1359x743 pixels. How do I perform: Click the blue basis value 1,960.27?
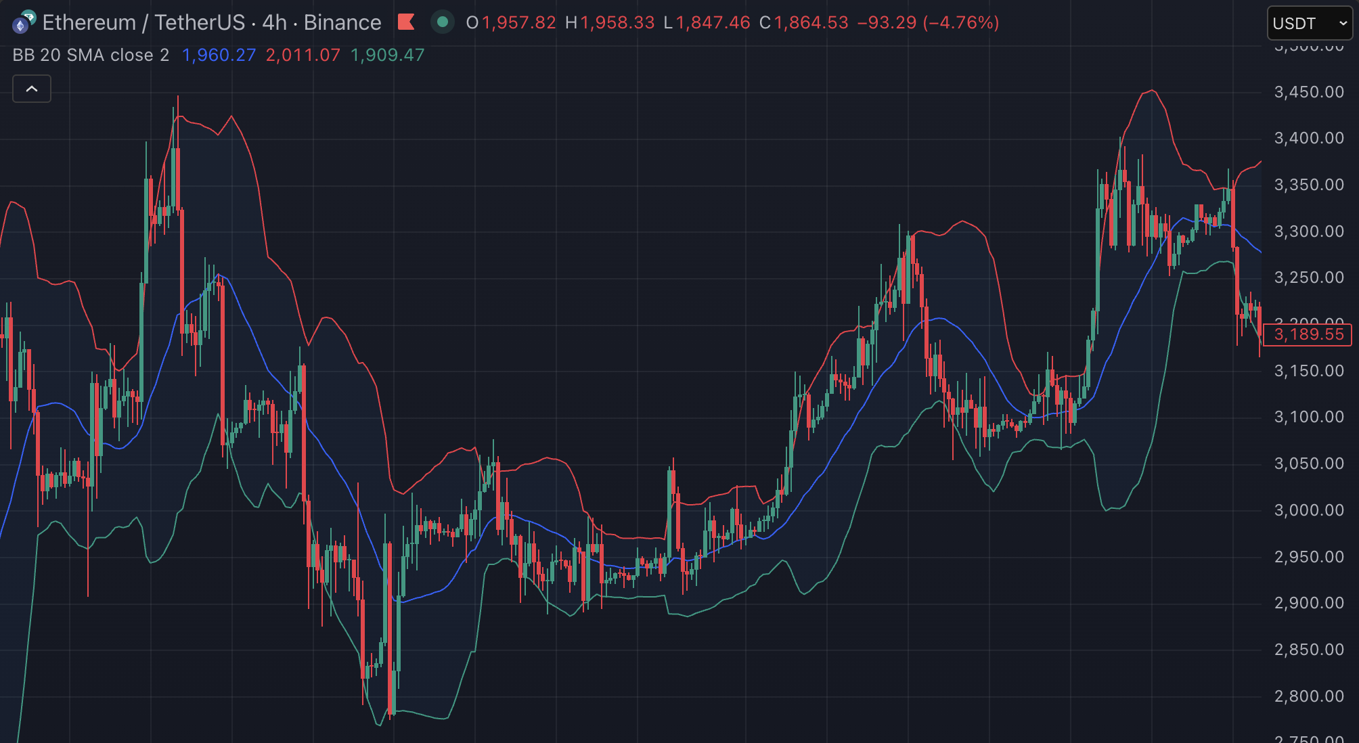click(219, 55)
